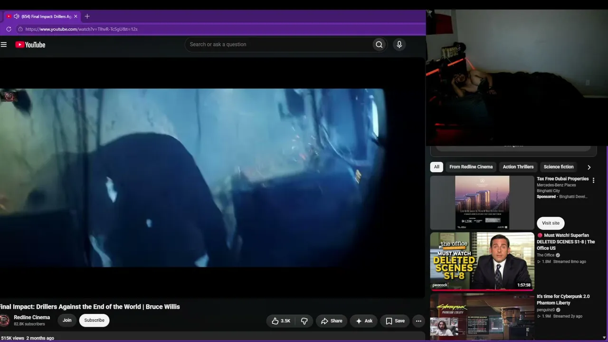Go to YouTube home via logo
Image resolution: width=608 pixels, height=342 pixels.
(x=30, y=45)
